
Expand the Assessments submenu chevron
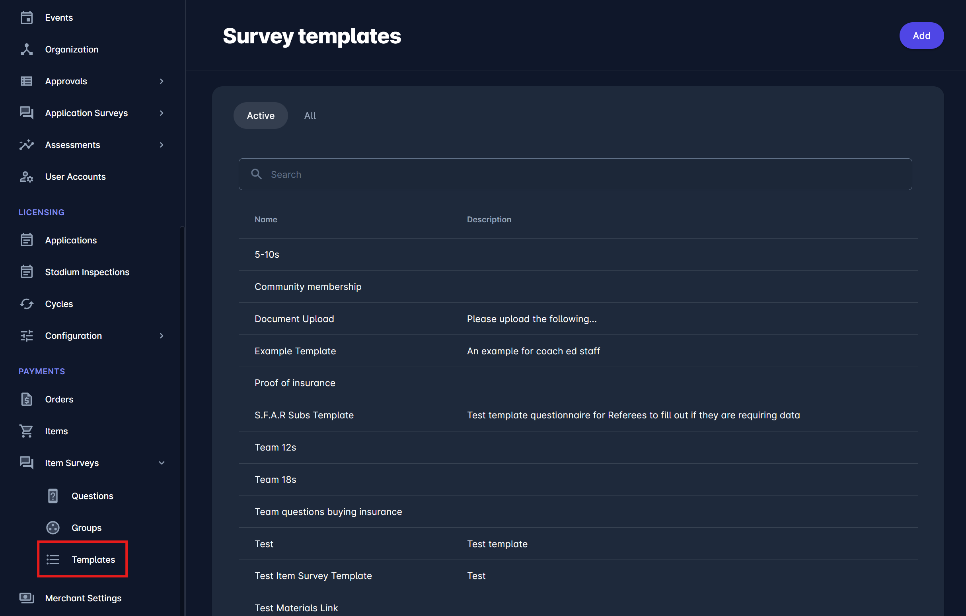(x=162, y=145)
